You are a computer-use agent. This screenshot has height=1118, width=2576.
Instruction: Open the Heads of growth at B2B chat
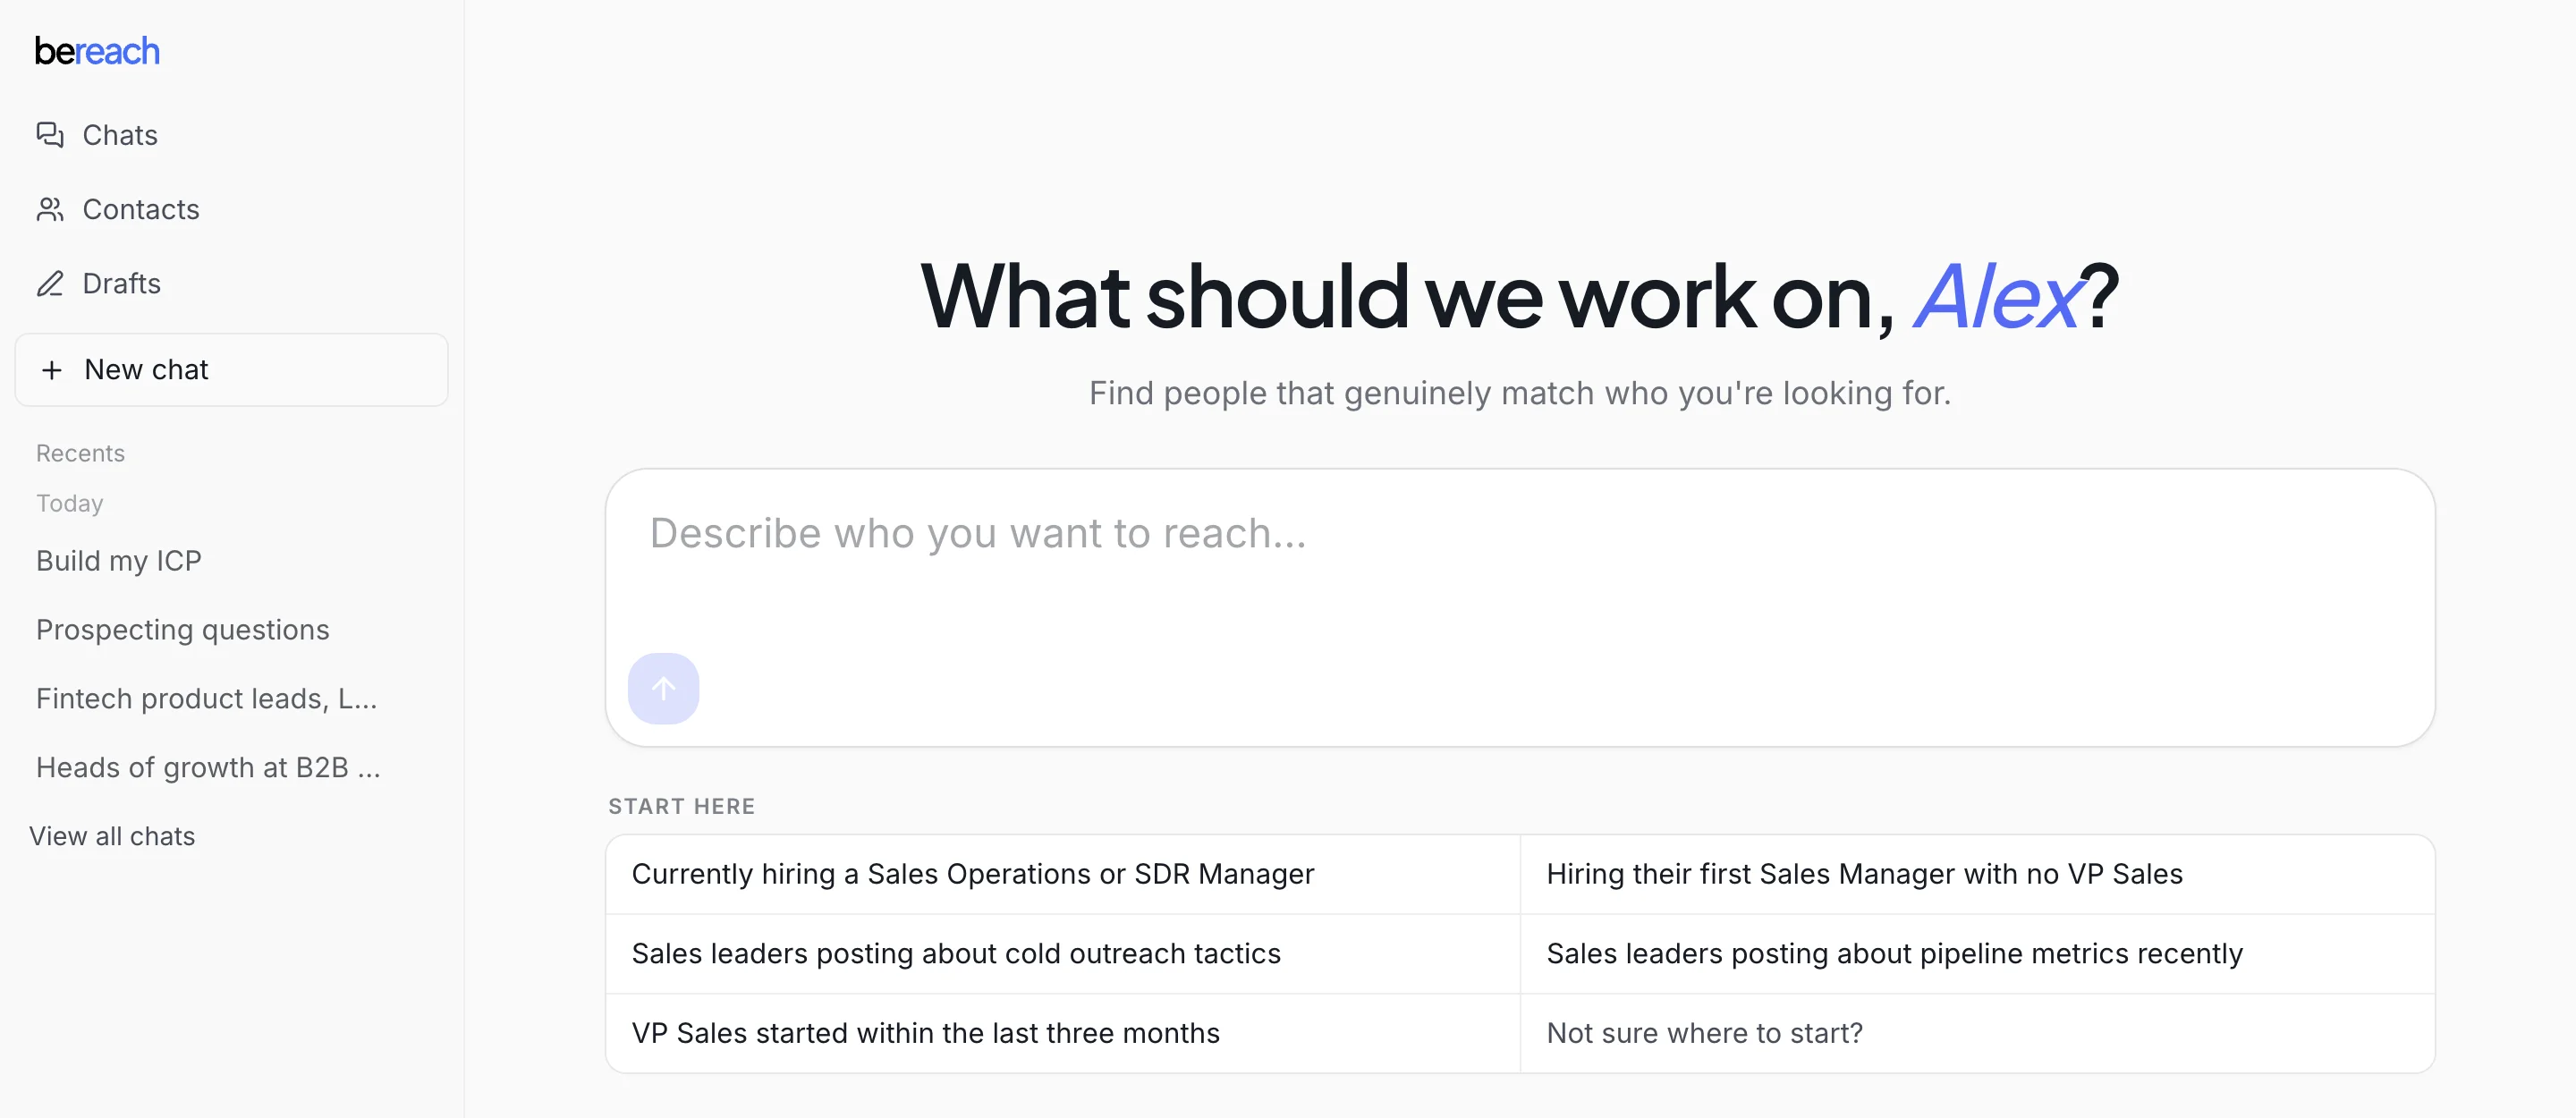[208, 768]
